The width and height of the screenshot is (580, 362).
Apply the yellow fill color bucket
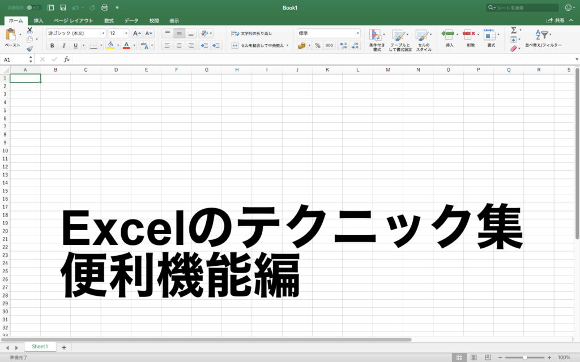(x=110, y=45)
